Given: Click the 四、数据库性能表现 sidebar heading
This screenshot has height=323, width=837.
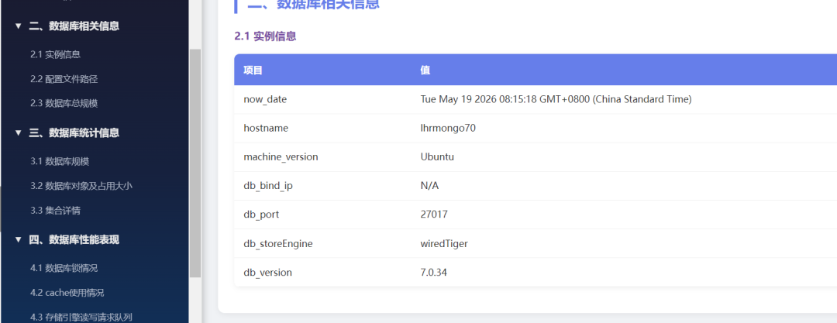Looking at the screenshot, I should point(74,239).
